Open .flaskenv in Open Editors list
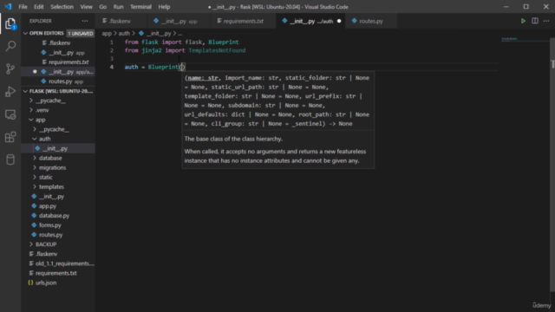 click(x=59, y=42)
